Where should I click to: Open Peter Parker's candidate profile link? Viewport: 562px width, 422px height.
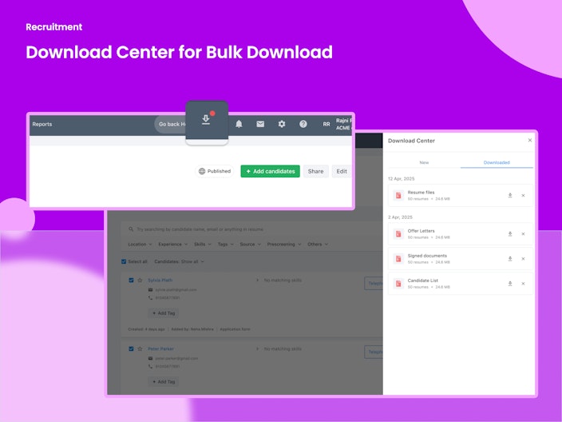coord(160,348)
